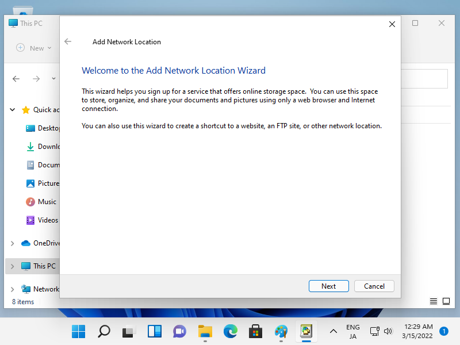Open recent locations dropdown chevron
The image size is (460, 345).
point(53,79)
